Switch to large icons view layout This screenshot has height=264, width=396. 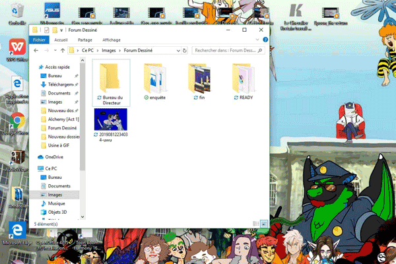(264, 224)
